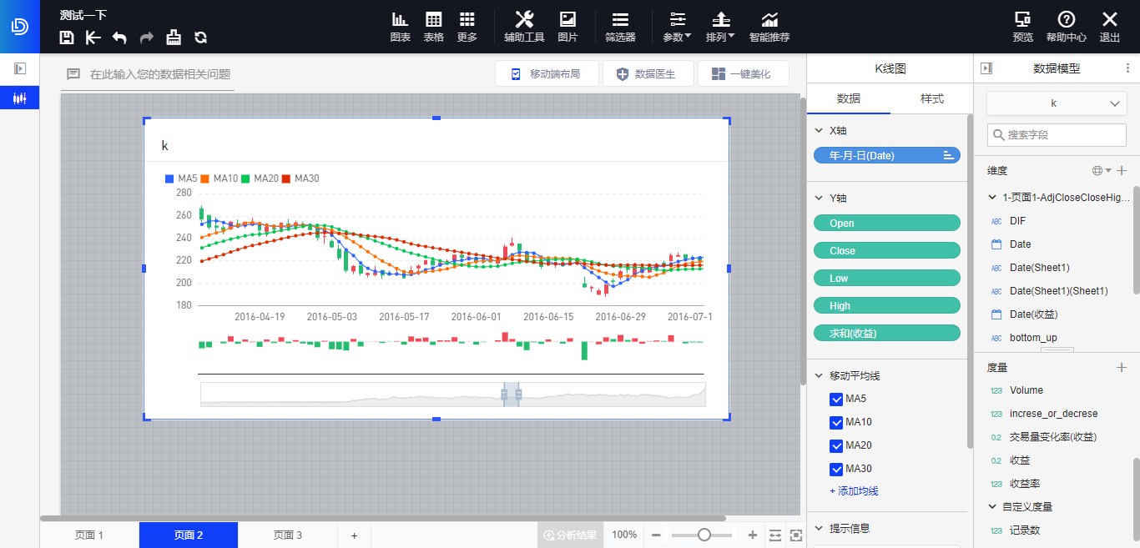
Task: Click the undo arrow icon
Action: click(x=119, y=38)
